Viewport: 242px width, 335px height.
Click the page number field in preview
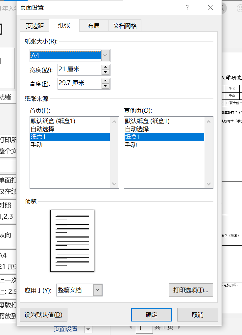[144, 329]
